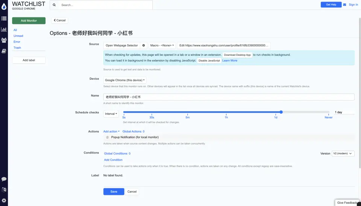
Task: Click the 30s tick label on the slider
Action: click(x=152, y=118)
